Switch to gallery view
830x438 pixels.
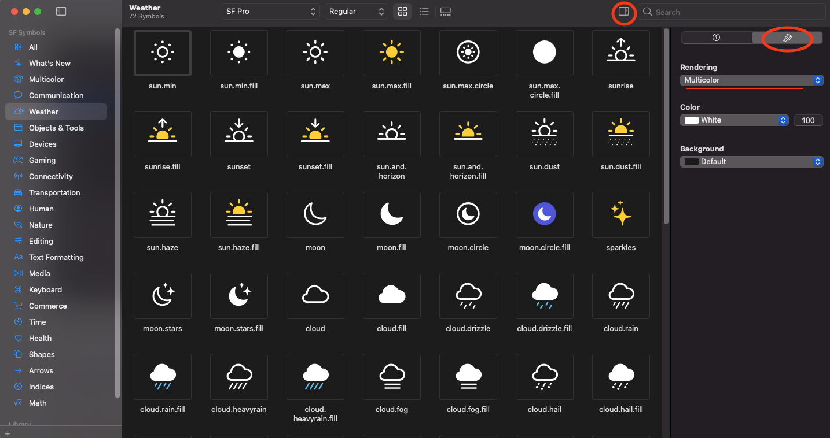pyautogui.click(x=445, y=12)
